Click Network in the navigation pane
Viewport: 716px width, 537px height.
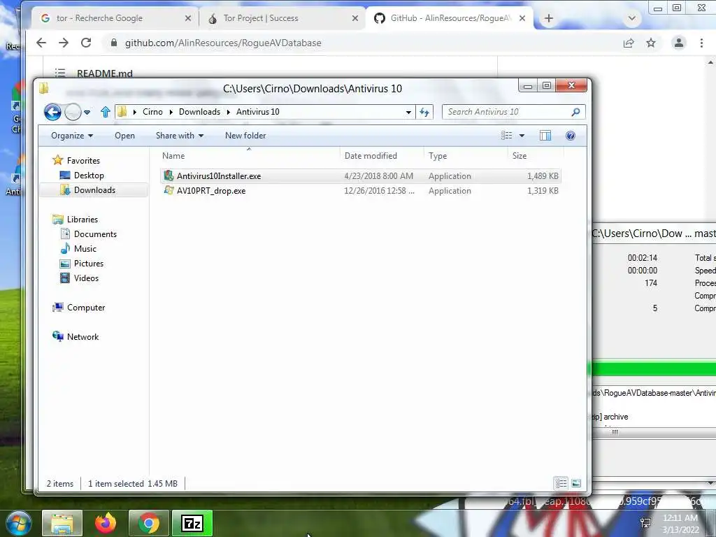(x=83, y=336)
